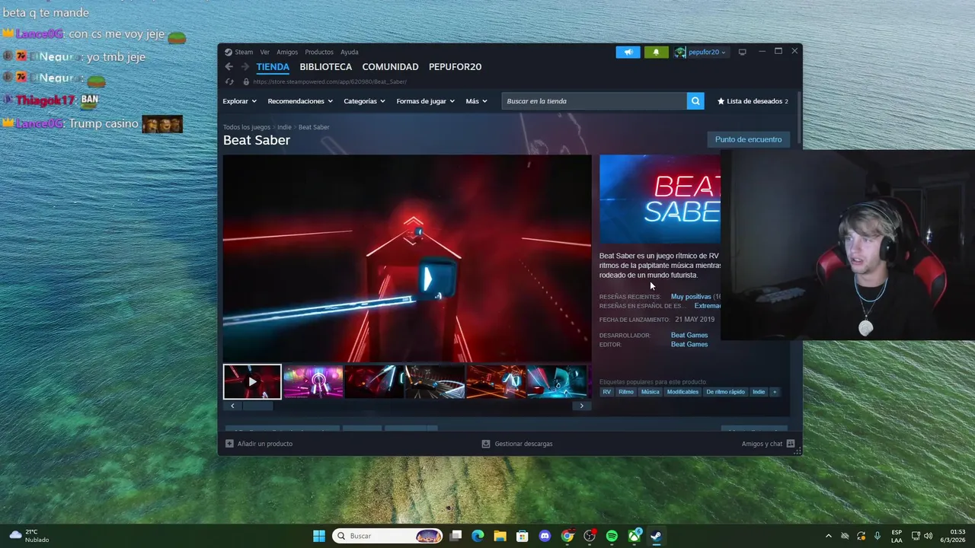Viewport: 975px width, 548px height.
Task: Open the Todos los juegos breadcrumb
Action: coord(247,127)
